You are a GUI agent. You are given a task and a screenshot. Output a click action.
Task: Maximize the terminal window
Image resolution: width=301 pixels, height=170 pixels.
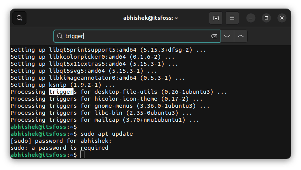coord(266,18)
